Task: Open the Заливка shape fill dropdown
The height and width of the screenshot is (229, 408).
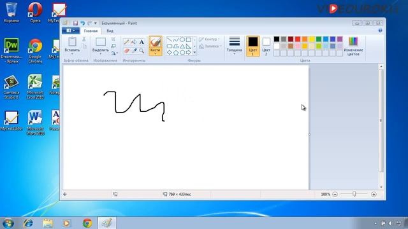Action: pyautogui.click(x=210, y=46)
